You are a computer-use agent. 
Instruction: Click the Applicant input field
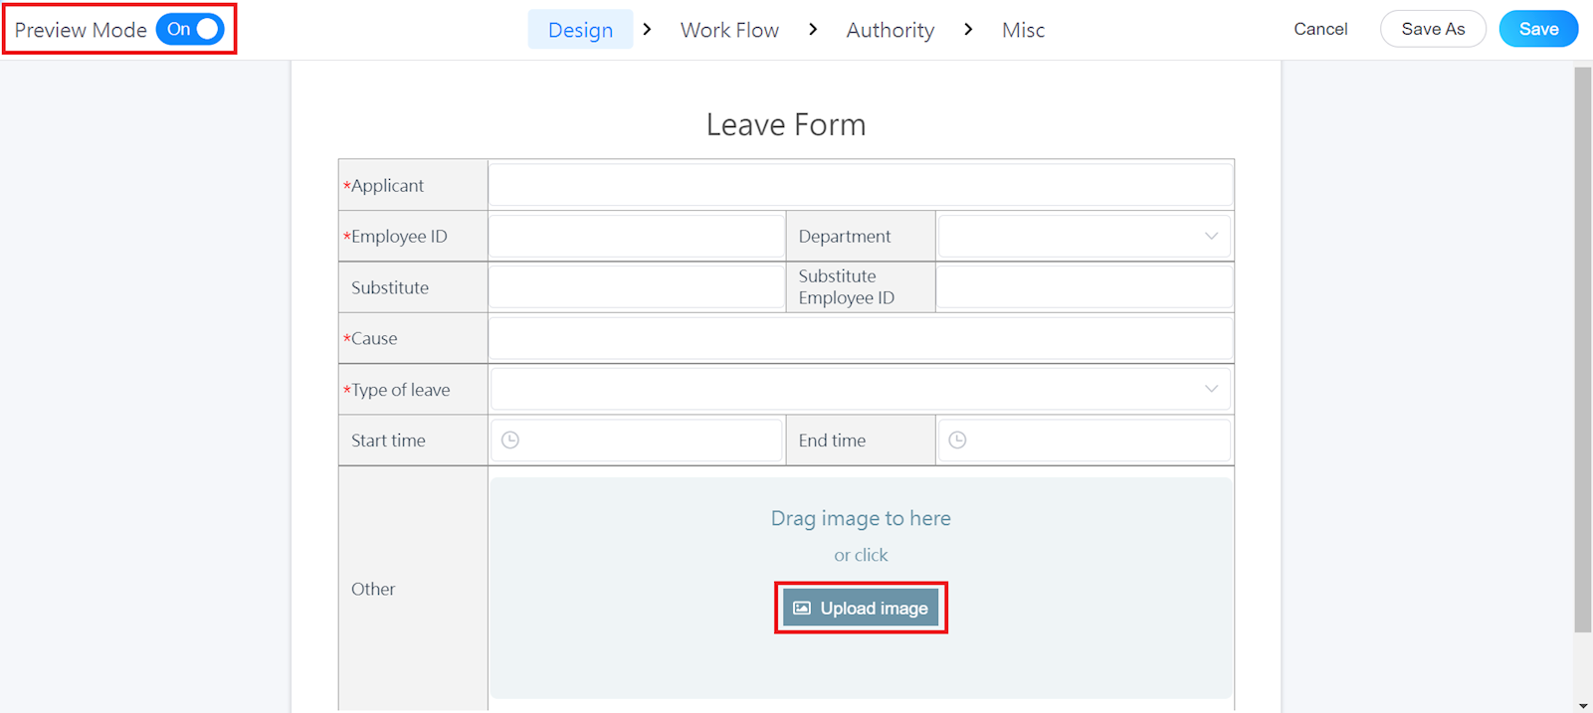[x=860, y=186]
